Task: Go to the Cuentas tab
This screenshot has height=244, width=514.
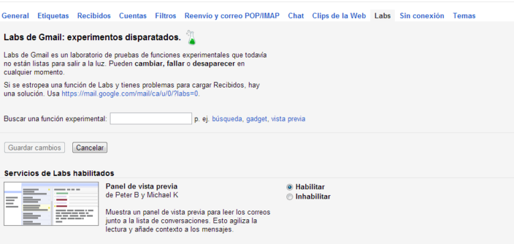Action: point(133,16)
